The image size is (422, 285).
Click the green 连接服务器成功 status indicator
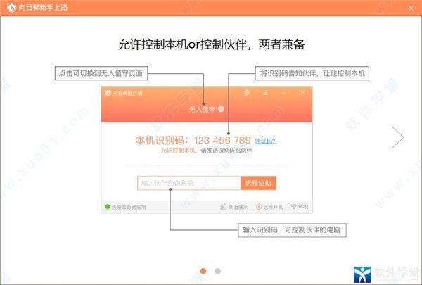107,208
